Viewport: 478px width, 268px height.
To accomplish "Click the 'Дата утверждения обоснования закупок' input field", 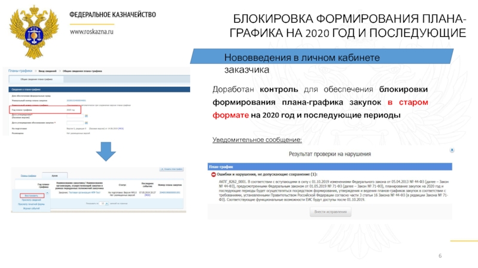I will [x=75, y=123].
